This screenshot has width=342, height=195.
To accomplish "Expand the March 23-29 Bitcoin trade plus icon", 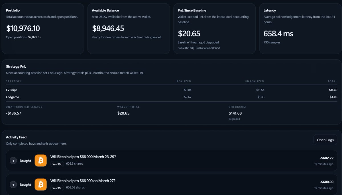I will point(13,161).
